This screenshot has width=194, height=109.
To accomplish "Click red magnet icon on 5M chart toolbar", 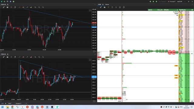I will [x=23, y=57].
